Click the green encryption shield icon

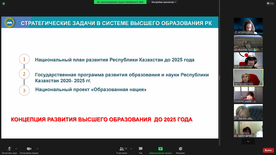(x=4, y=3)
